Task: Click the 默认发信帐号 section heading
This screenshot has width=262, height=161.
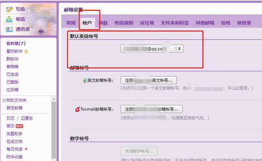Action: 84,36
